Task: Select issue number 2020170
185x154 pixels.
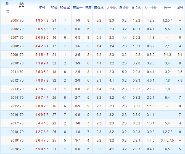Action: pos(17,149)
